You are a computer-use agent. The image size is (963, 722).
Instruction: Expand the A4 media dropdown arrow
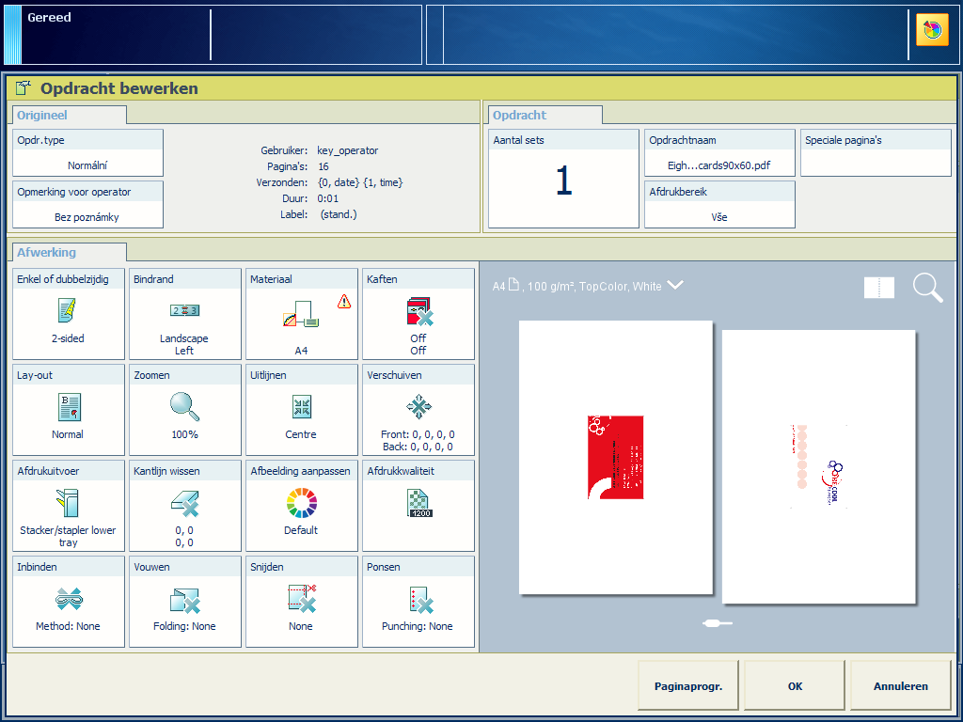click(x=675, y=286)
